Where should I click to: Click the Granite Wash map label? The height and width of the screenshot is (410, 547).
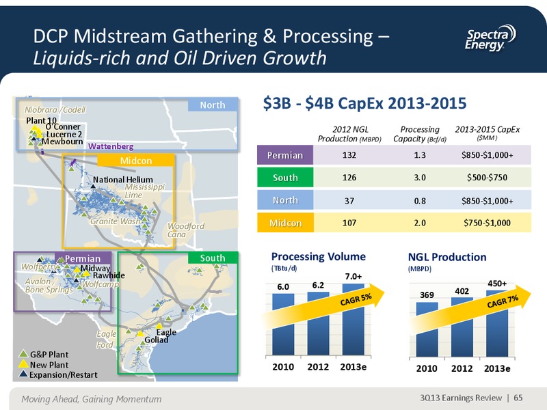[115, 221]
